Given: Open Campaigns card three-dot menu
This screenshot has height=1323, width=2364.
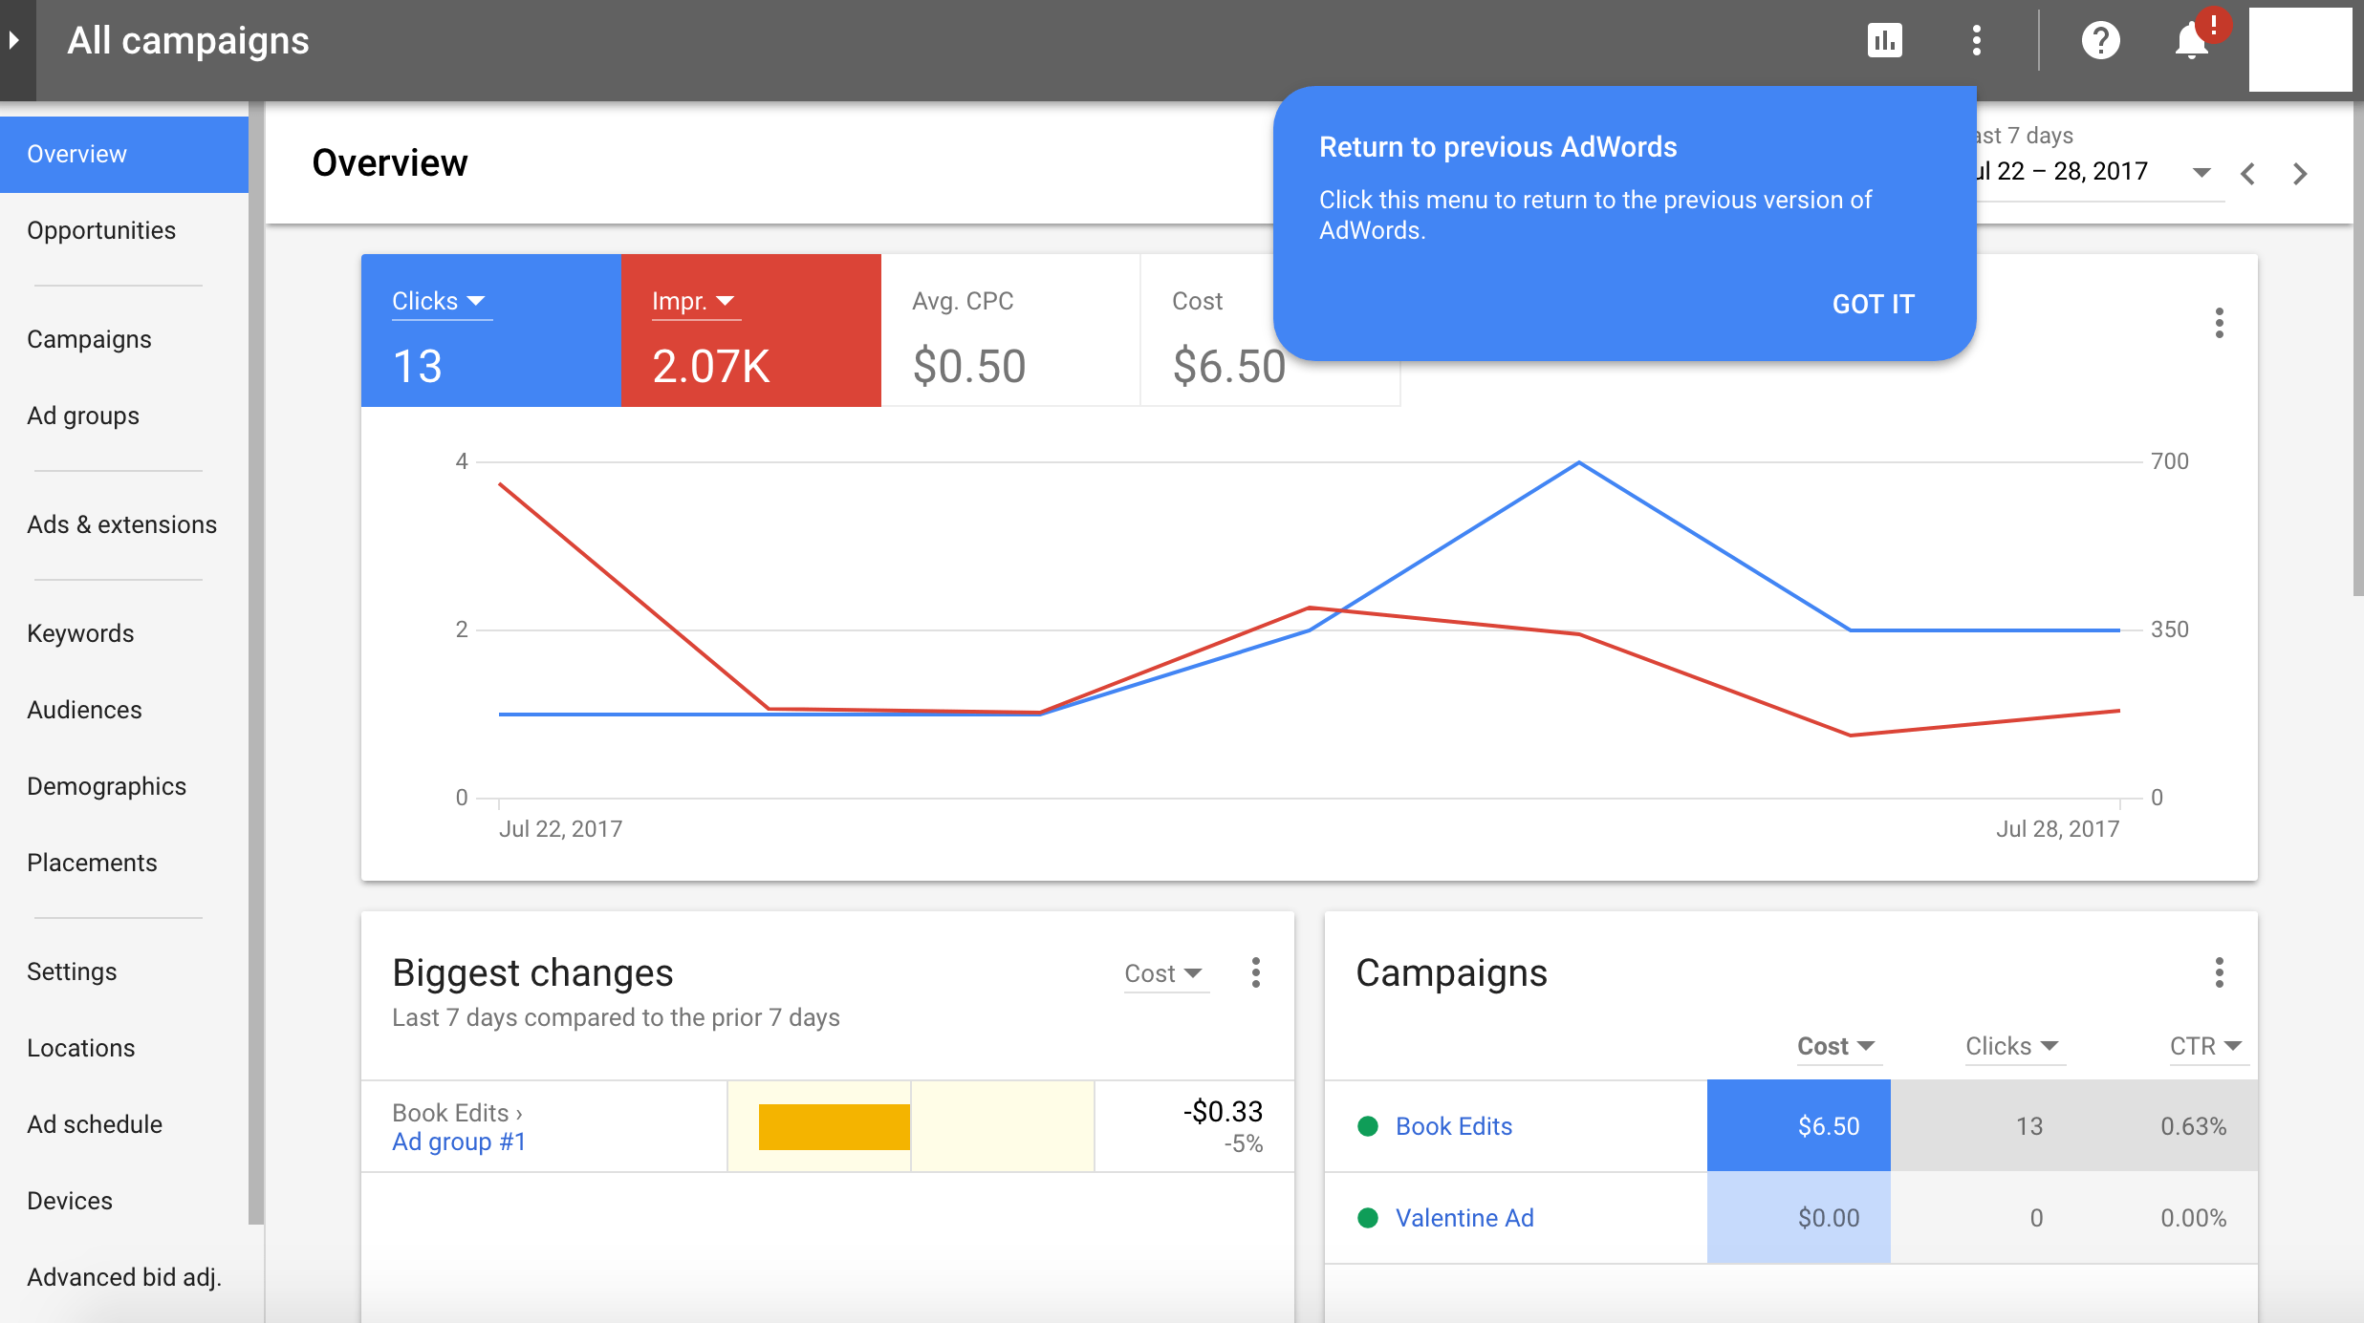Looking at the screenshot, I should pyautogui.click(x=2219, y=973).
